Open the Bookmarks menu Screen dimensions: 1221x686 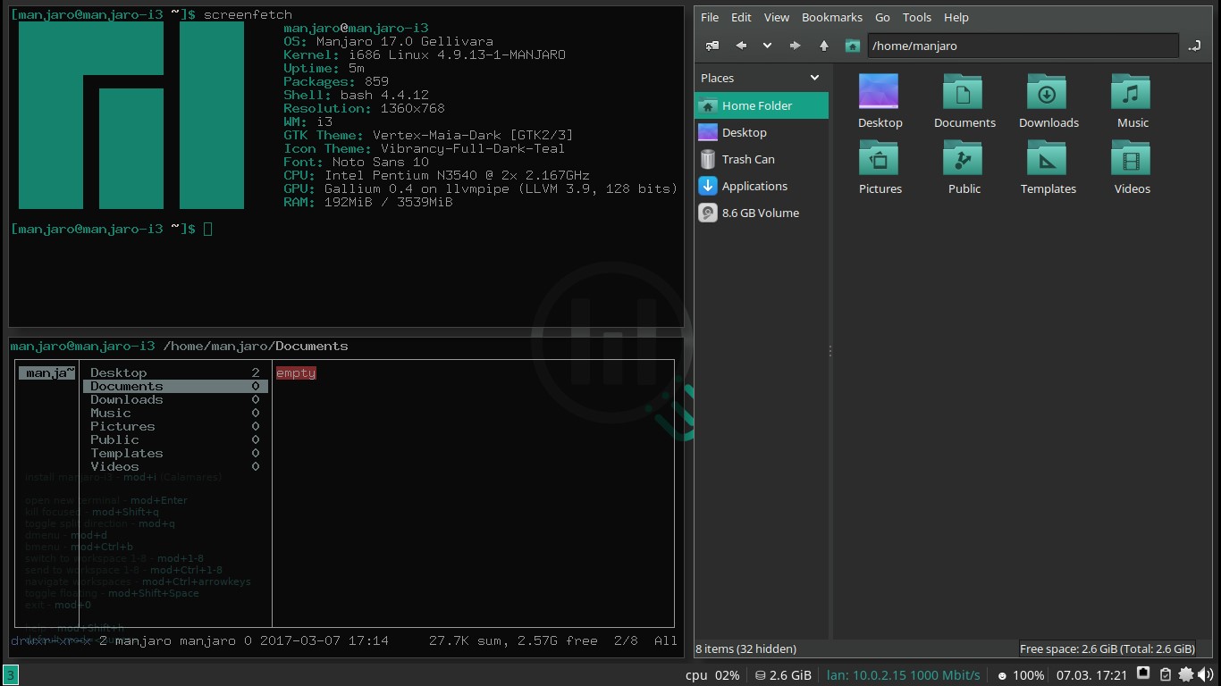(832, 17)
